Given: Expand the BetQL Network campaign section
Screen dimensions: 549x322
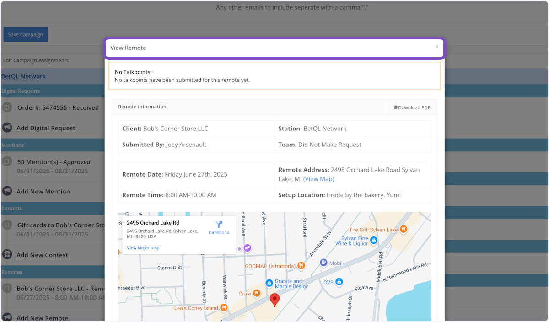Looking at the screenshot, I should point(23,76).
